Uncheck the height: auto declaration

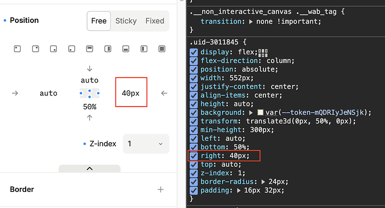[194, 104]
